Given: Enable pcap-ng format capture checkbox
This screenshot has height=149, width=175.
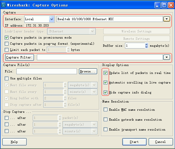Looking at the screenshot, I should pos(7,44).
